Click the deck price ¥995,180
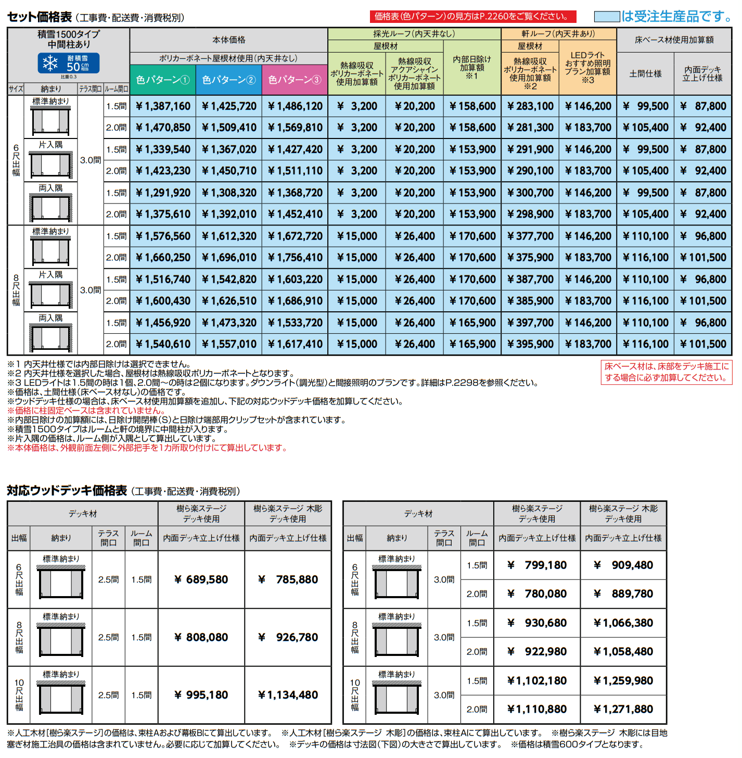742x758 pixels. (201, 695)
